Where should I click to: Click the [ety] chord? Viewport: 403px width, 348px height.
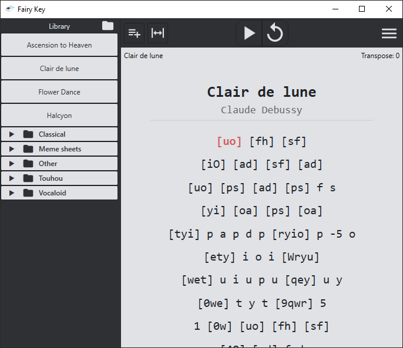pos(220,257)
